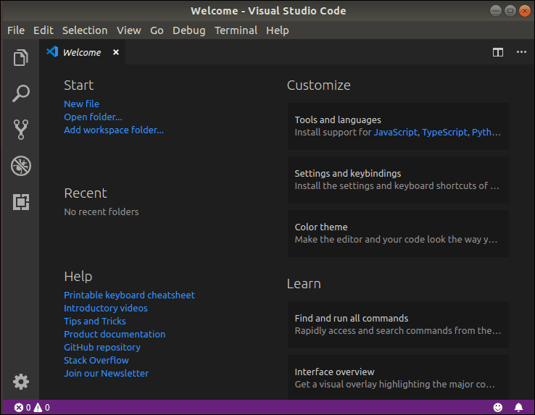Image resolution: width=535 pixels, height=415 pixels.
Task: Close the Welcome tab
Action: pyautogui.click(x=116, y=52)
